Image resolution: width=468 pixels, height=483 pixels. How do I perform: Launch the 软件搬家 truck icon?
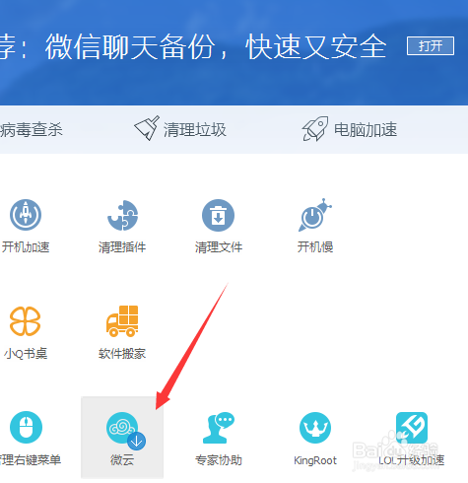tap(122, 321)
